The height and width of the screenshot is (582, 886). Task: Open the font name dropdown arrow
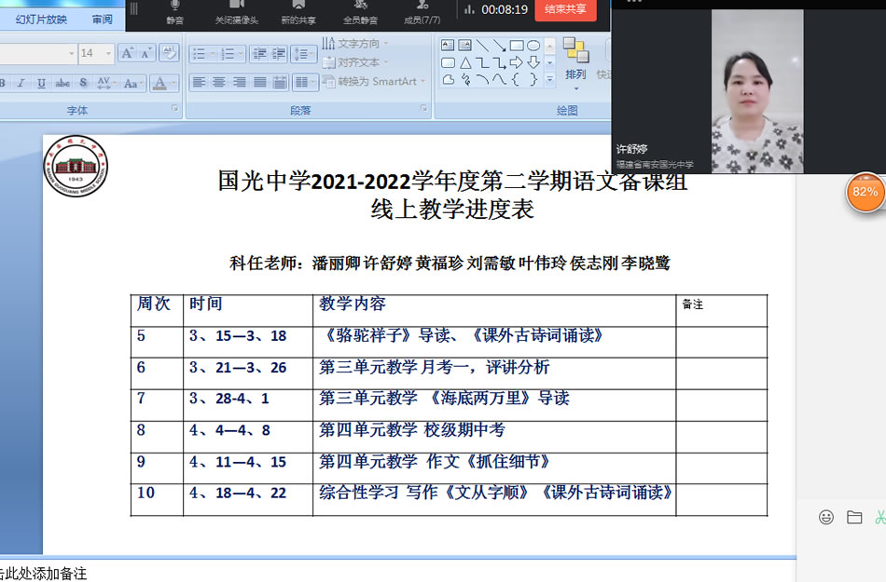coord(71,54)
